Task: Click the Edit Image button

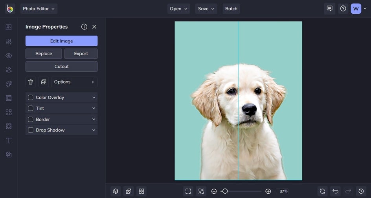Action: [x=61, y=41]
